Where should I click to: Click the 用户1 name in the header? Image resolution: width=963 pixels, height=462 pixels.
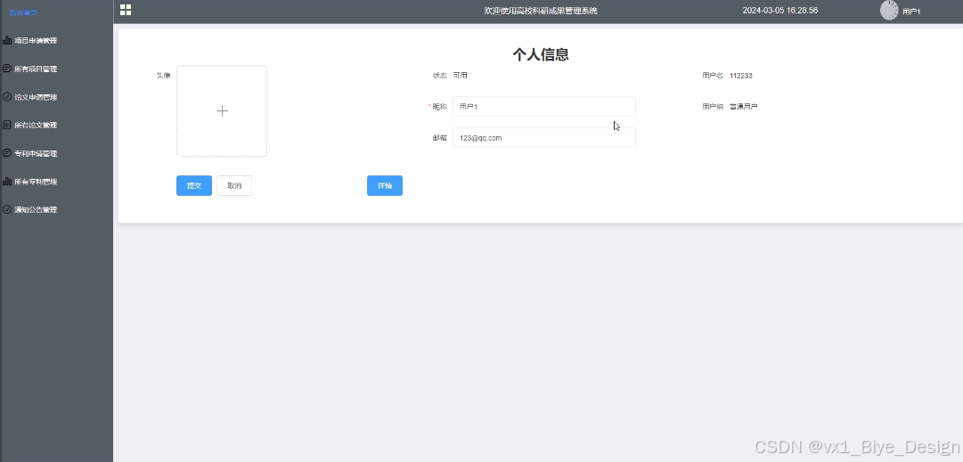coord(911,12)
